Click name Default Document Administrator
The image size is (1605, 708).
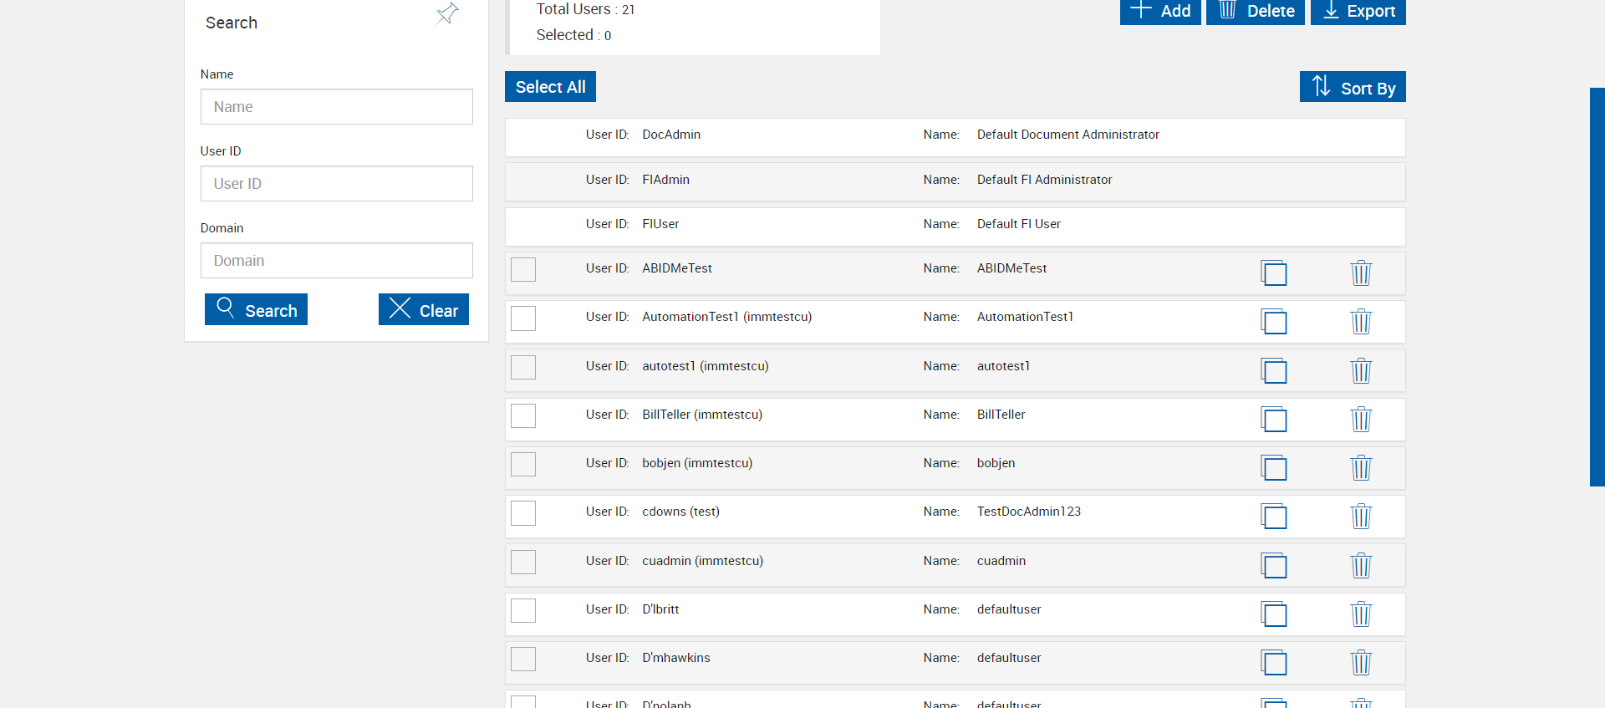point(1068,135)
